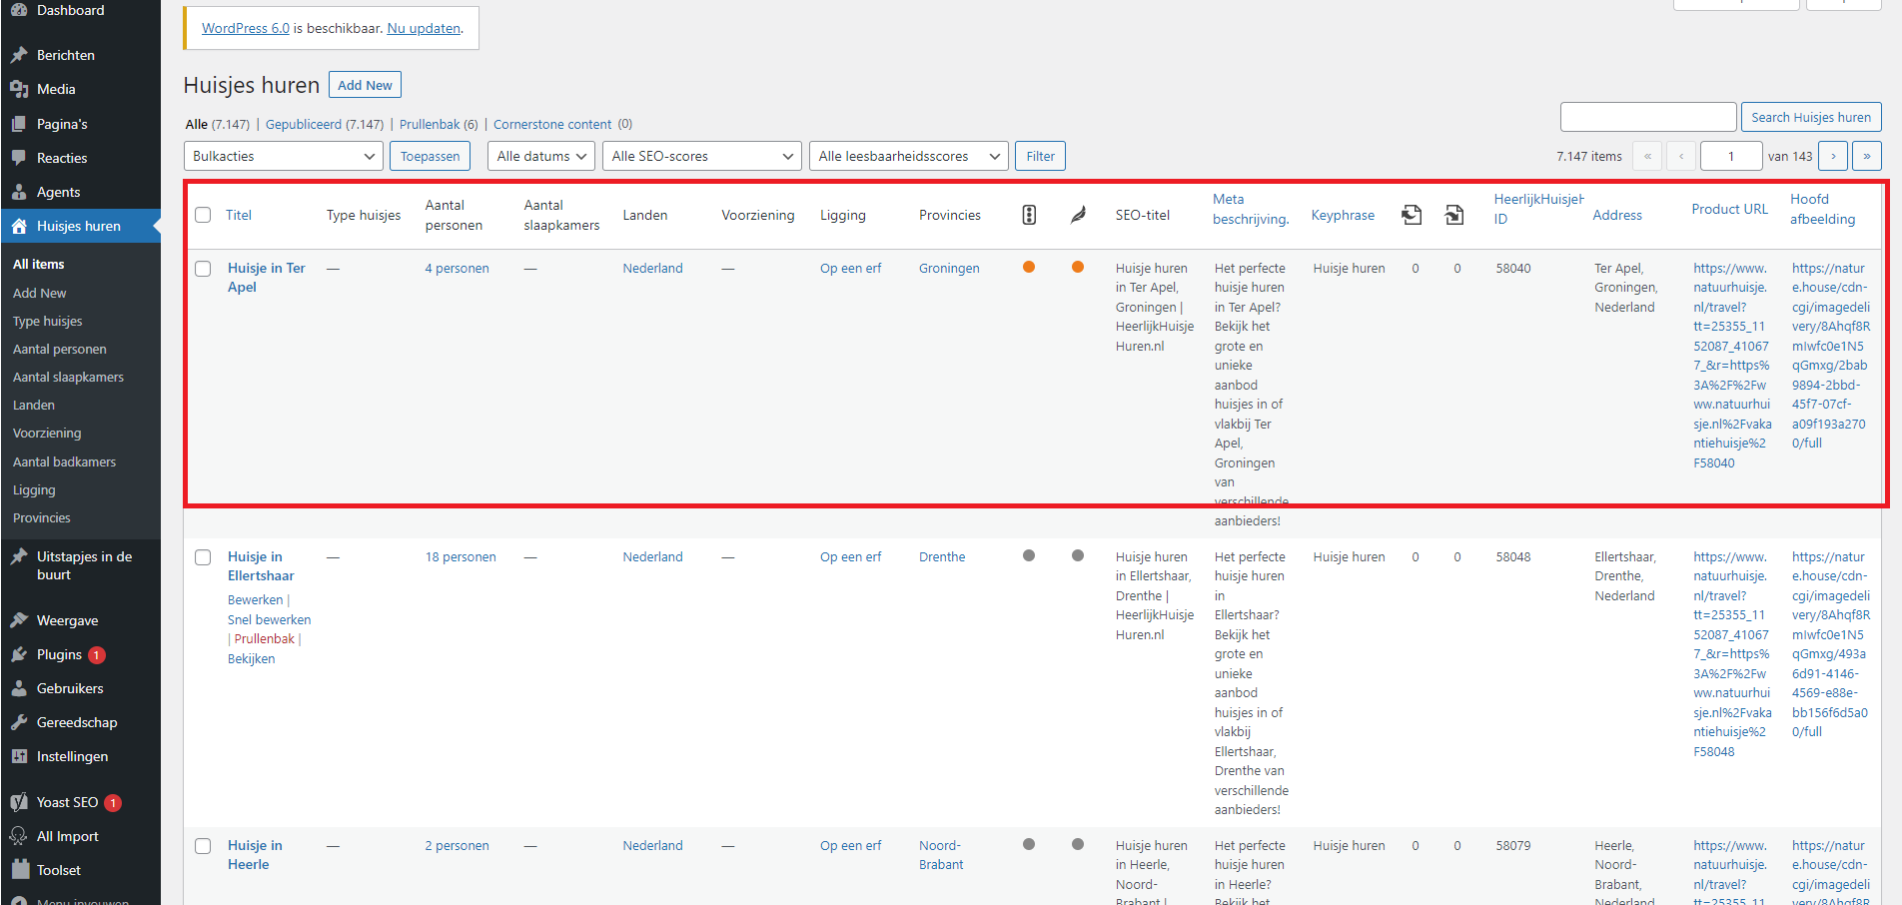
Task: Click the orange readability dot for Ter Apel
Action: tap(1078, 267)
